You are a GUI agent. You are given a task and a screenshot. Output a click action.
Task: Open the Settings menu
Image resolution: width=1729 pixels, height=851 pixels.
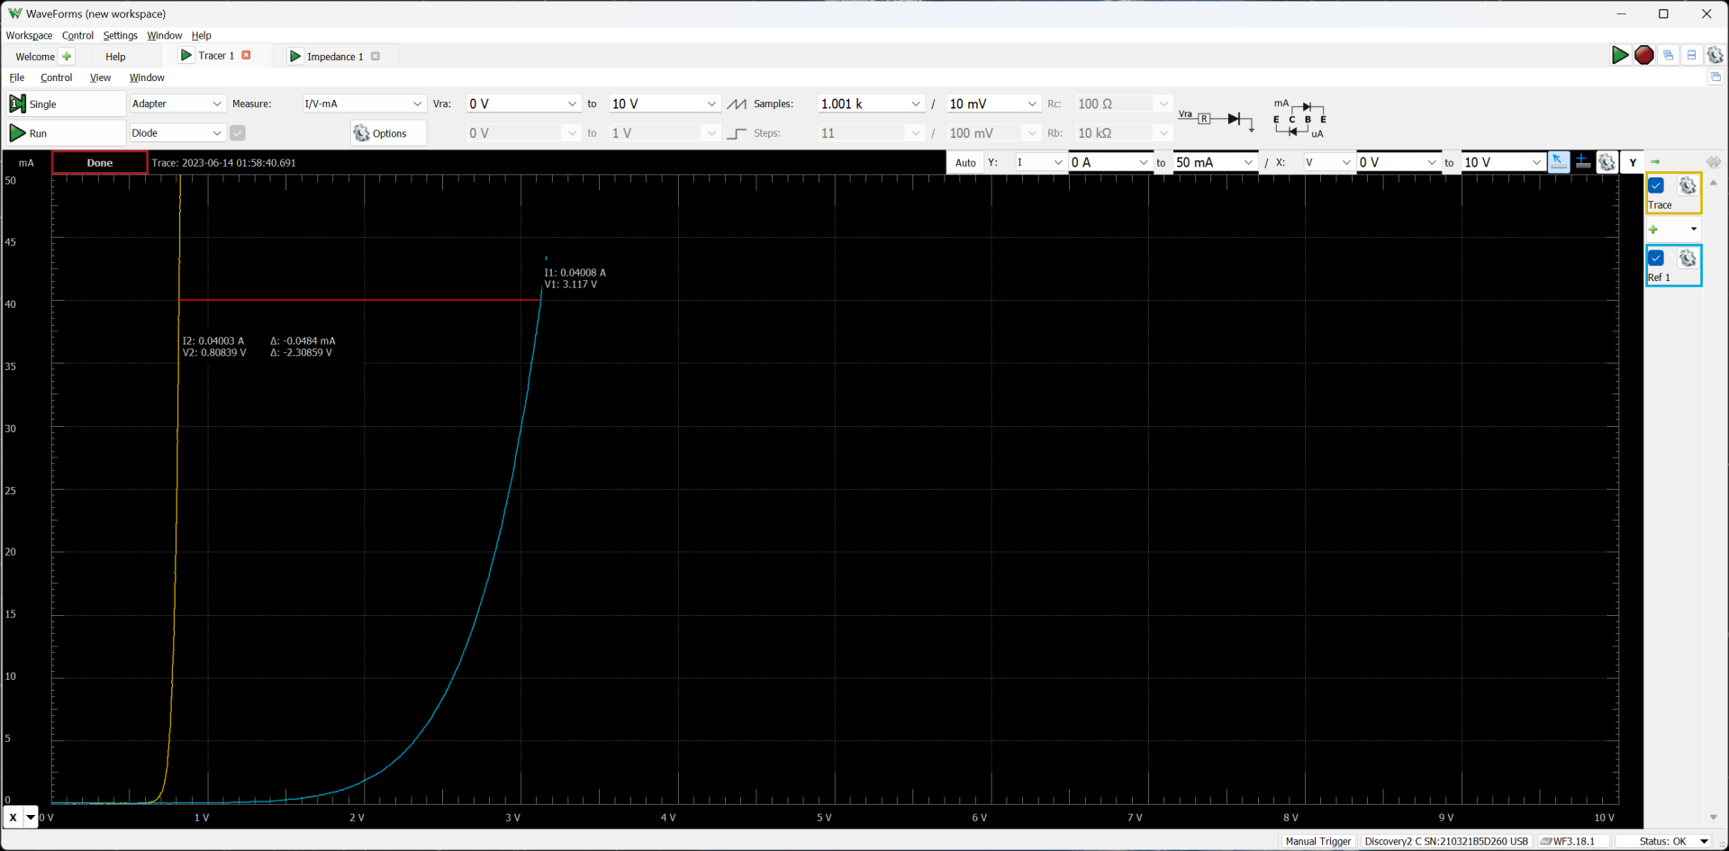click(120, 36)
